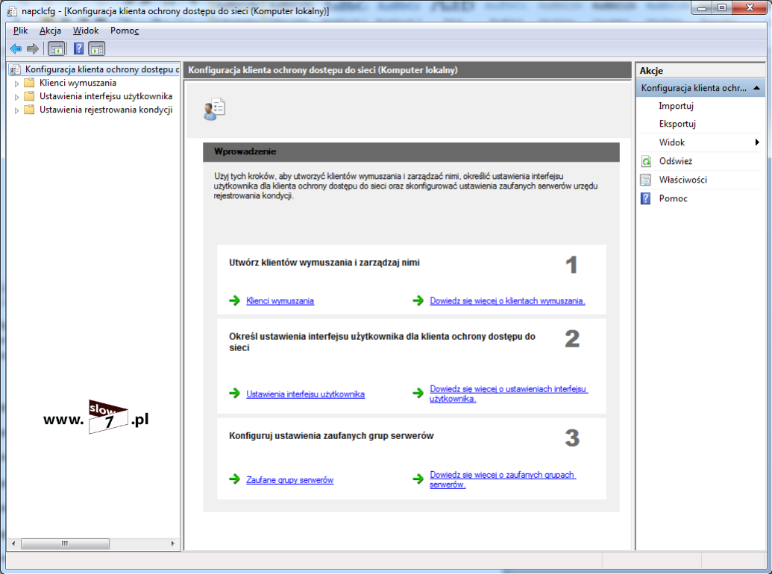
Task: Open Dowiedz się więcej o ustawieniach interfejsu link
Action: [509, 394]
